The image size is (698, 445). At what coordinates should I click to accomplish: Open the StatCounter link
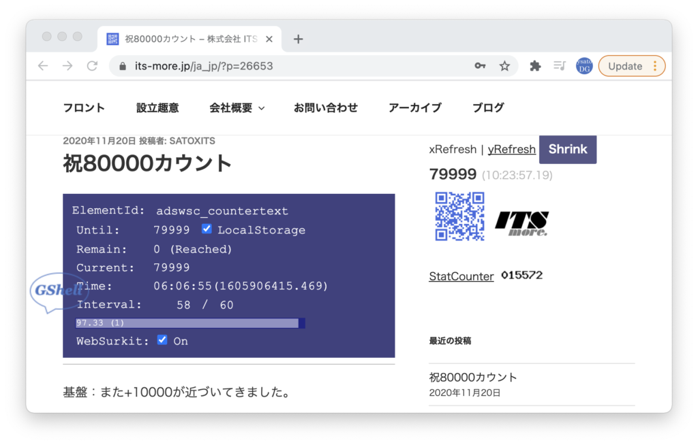[x=461, y=276]
